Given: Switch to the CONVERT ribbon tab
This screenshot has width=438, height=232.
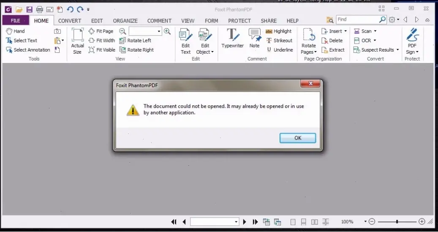Looking at the screenshot, I should point(70,21).
